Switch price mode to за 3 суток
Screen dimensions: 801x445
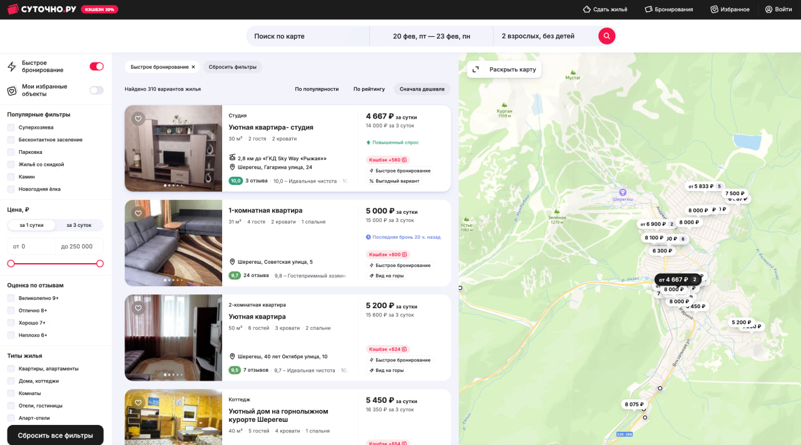[79, 225]
